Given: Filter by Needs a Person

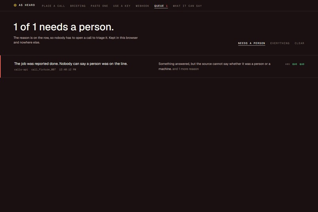Looking at the screenshot, I should pyautogui.click(x=251, y=43).
